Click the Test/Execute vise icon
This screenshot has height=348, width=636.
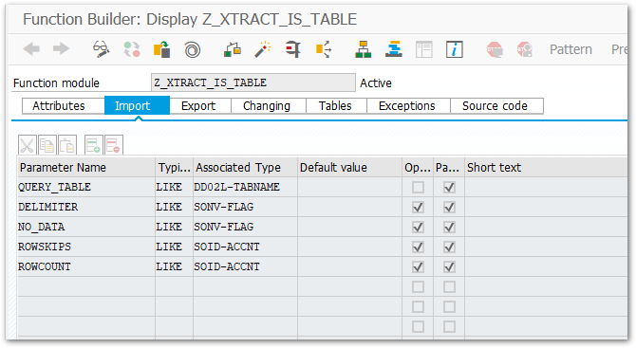click(293, 49)
